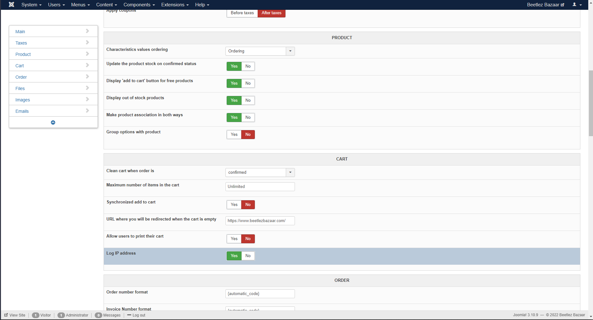
Task: Open the Help menu
Action: pos(202,5)
